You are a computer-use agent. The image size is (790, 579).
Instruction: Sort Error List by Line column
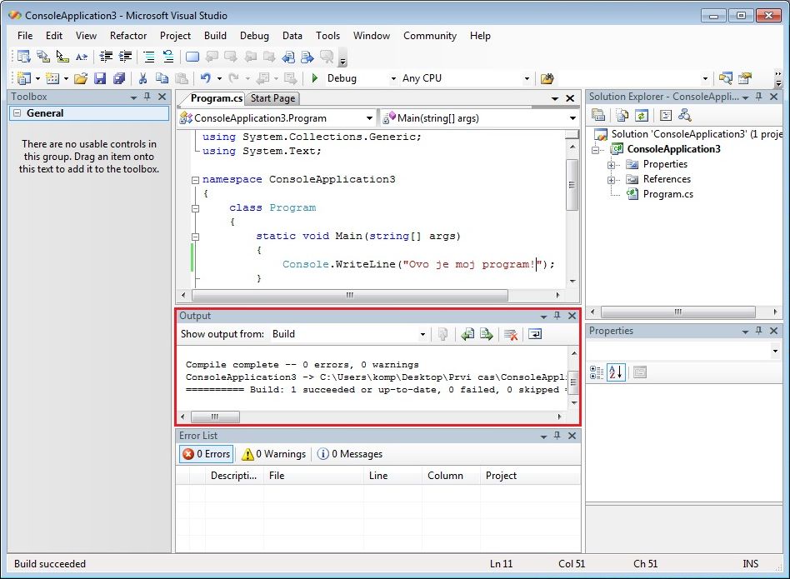click(392, 476)
